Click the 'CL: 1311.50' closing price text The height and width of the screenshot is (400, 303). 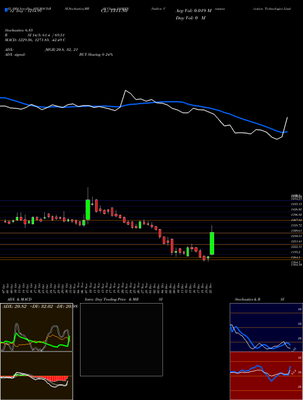[115, 11]
